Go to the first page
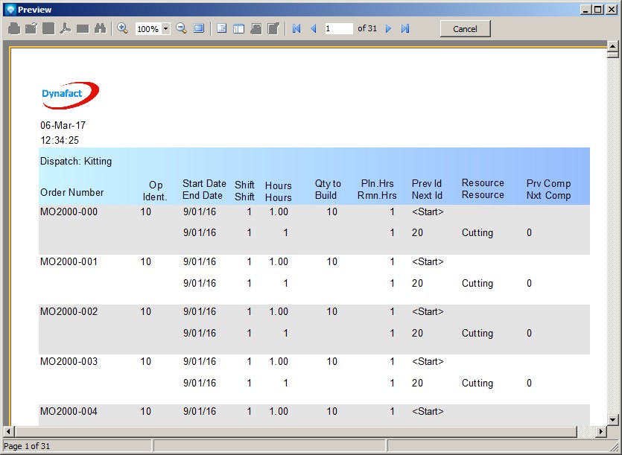This screenshot has width=622, height=455. pyautogui.click(x=296, y=28)
